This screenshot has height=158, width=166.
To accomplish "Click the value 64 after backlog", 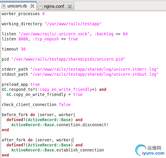I will click(125, 34).
